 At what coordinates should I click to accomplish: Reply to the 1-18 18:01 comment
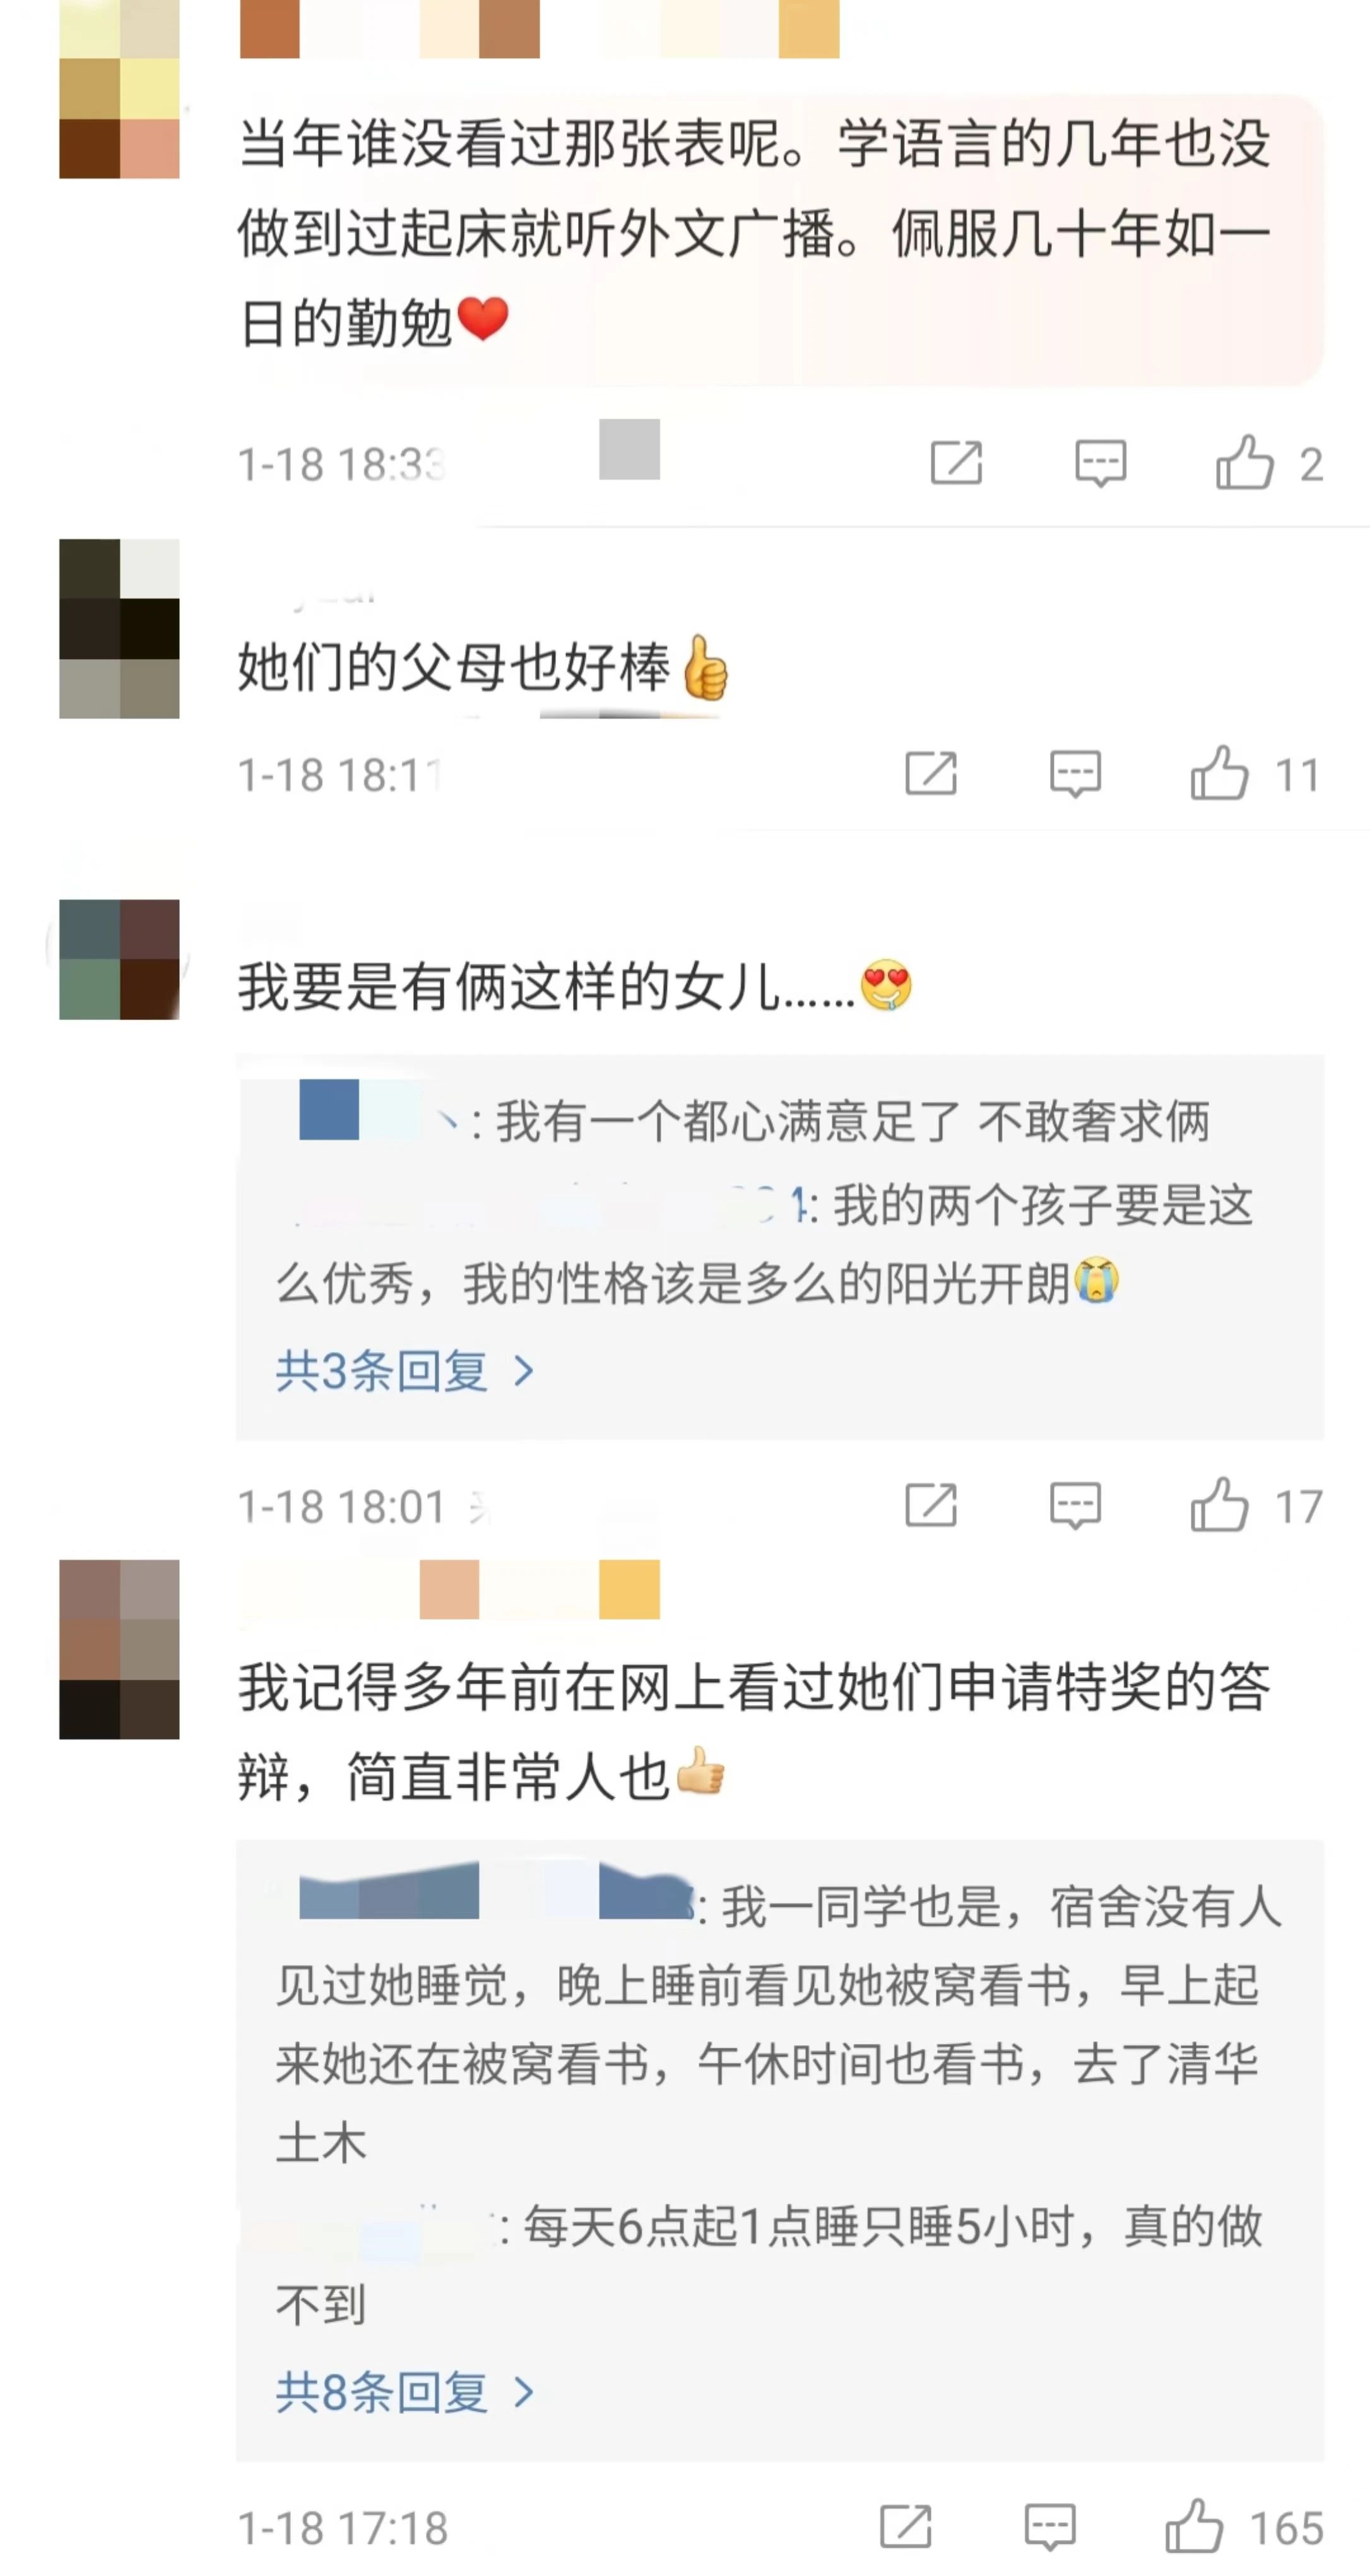(1075, 1506)
